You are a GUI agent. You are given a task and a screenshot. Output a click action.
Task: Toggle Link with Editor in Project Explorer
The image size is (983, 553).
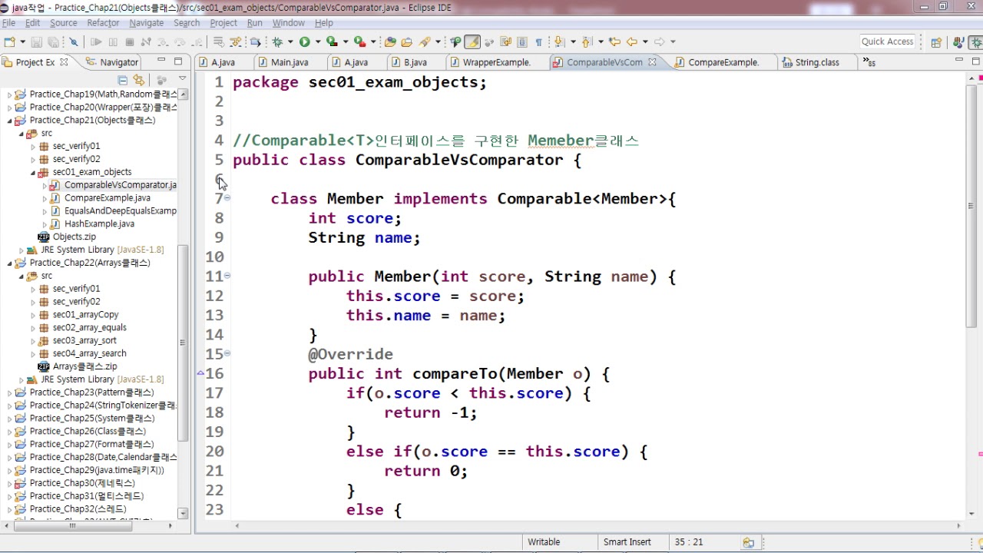click(138, 80)
